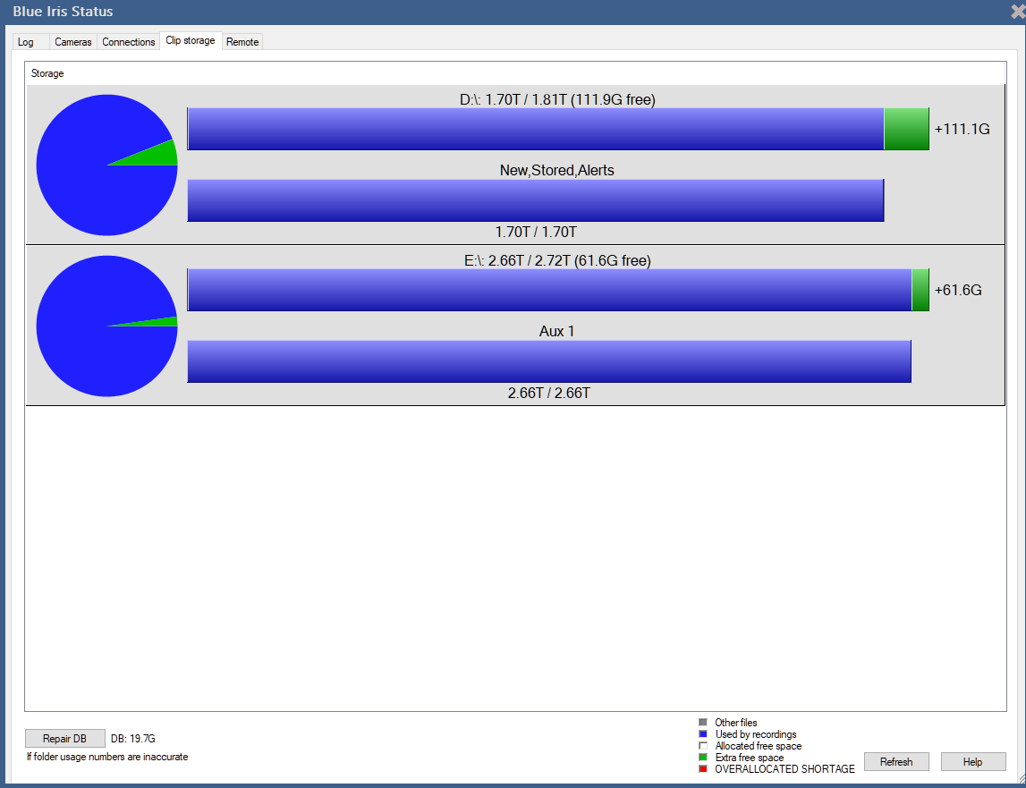Open the Remote tab
Viewport: 1026px width, 788px height.
click(x=242, y=42)
